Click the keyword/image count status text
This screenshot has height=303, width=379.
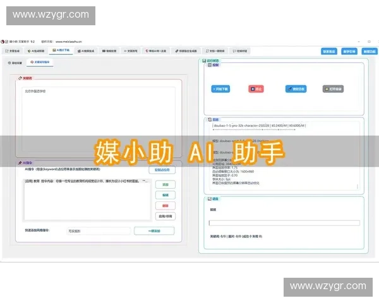236,236
